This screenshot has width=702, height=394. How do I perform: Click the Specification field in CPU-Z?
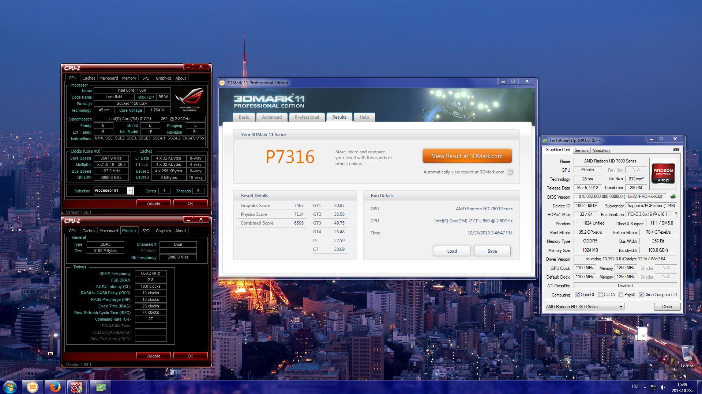click(x=149, y=119)
